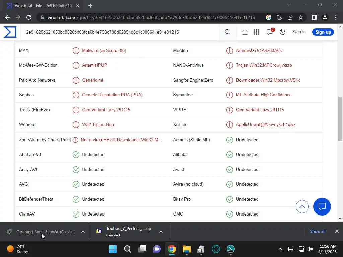343x257 pixels.
Task: Open the tab search chevron
Action: pyautogui.click(x=289, y=5)
